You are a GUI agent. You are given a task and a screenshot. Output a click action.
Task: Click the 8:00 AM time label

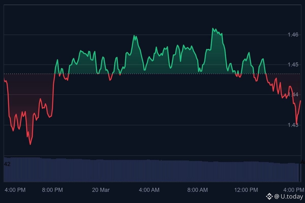[197, 190]
